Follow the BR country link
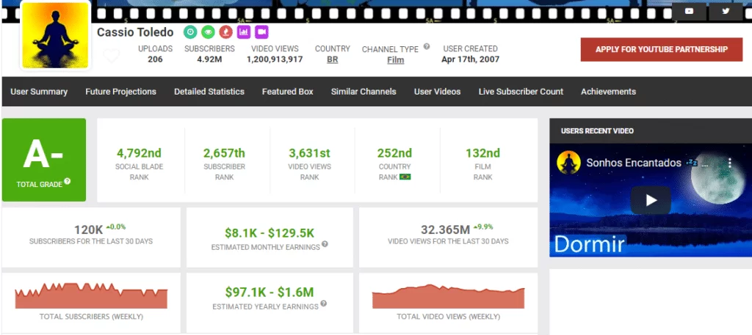Viewport: 752px width, 335px height. click(x=332, y=60)
